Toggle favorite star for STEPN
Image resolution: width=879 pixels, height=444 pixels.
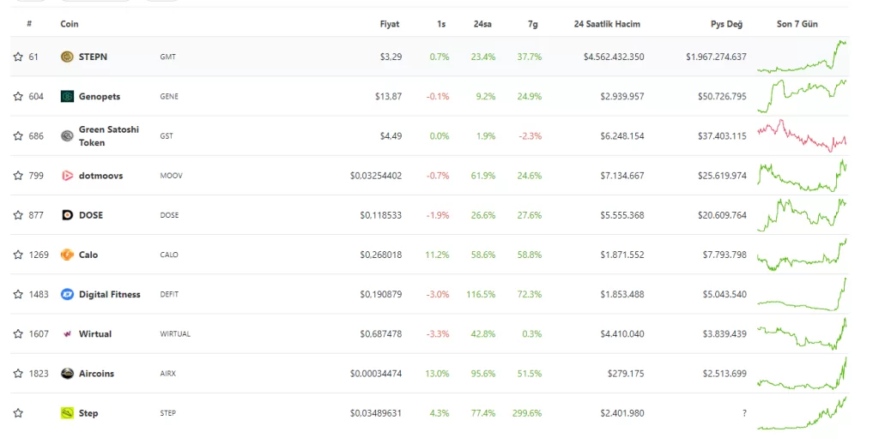pos(18,57)
